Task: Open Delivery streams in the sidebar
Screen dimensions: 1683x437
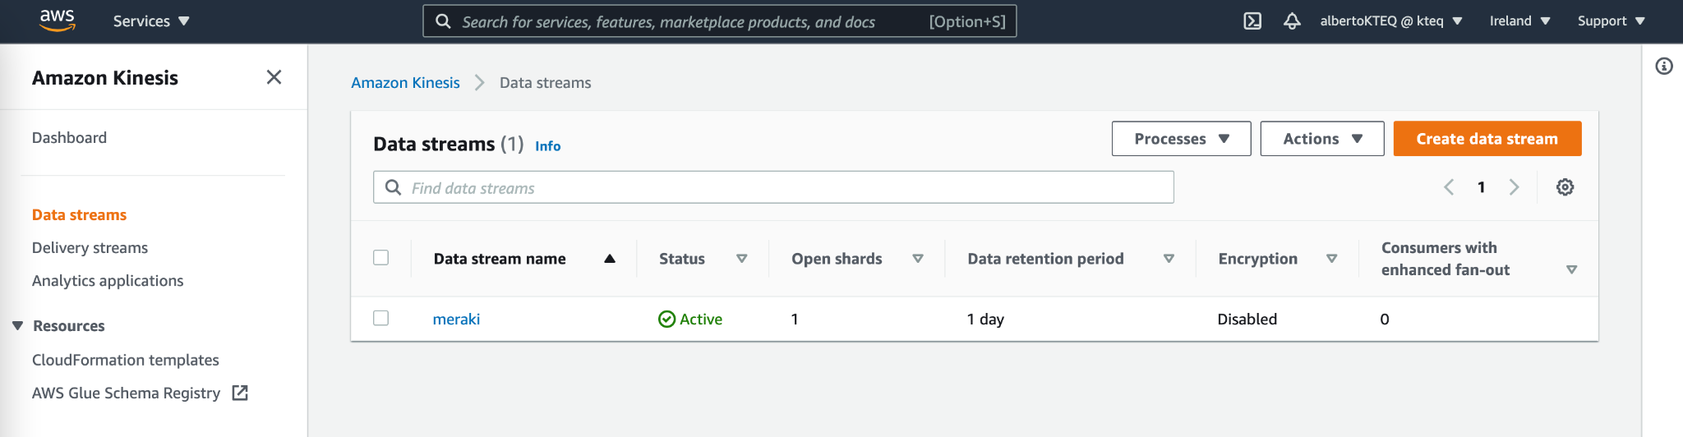Action: point(90,248)
